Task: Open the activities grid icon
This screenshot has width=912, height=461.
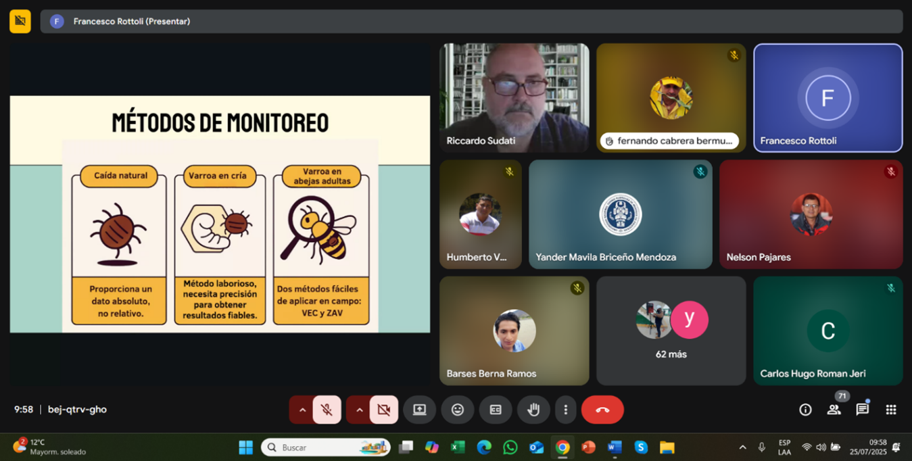Action: (891, 410)
